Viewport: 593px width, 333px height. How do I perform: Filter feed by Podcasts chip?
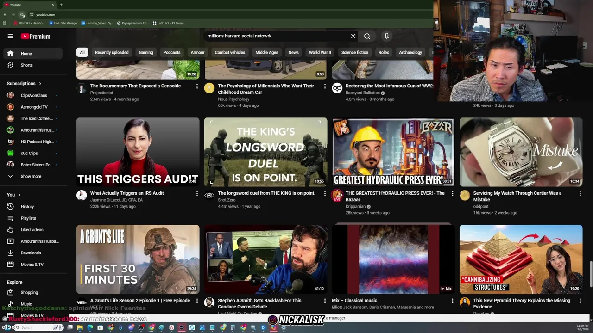(x=172, y=52)
